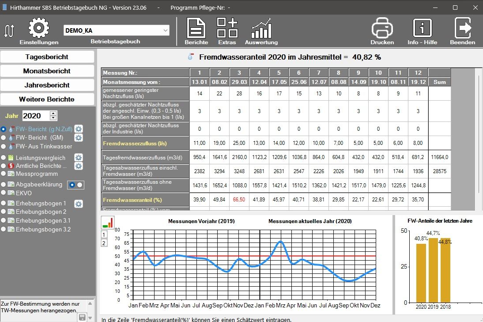This screenshot has height=322, width=483.
Task: Click the Berichte document icon
Action: pyautogui.click(x=196, y=28)
